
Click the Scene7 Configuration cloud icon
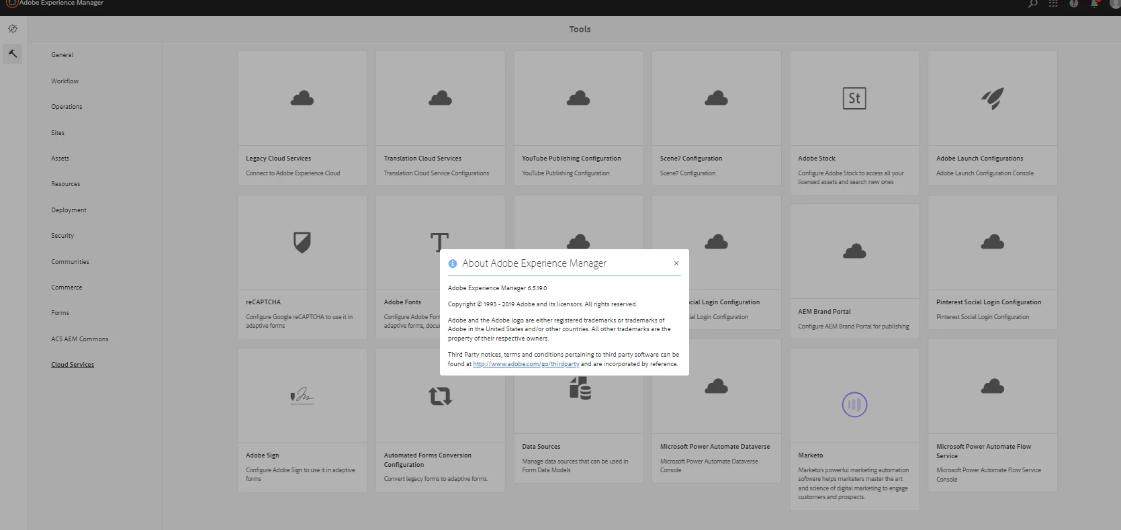coord(717,99)
